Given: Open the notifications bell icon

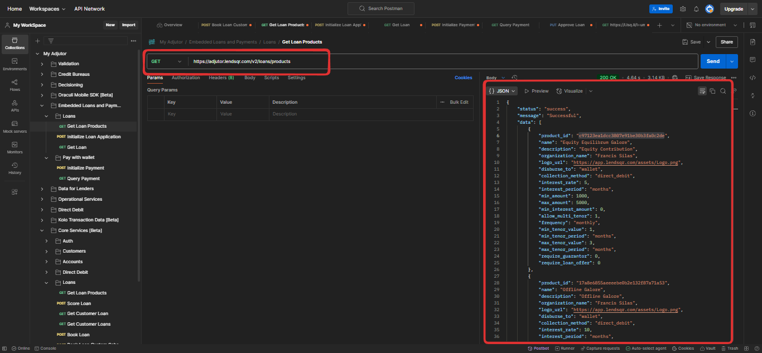Looking at the screenshot, I should click(696, 9).
